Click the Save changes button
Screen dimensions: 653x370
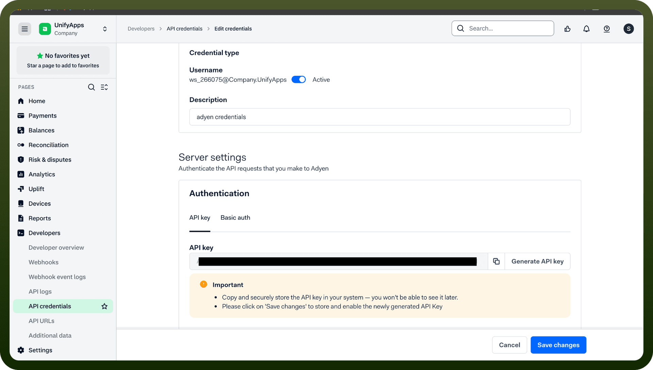pos(558,345)
